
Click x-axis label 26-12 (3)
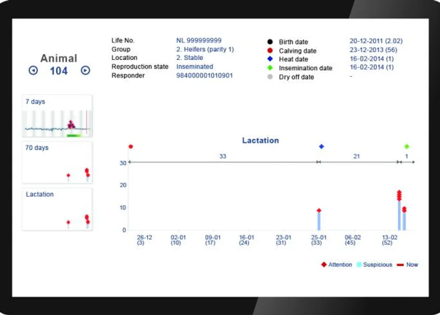[144, 240]
